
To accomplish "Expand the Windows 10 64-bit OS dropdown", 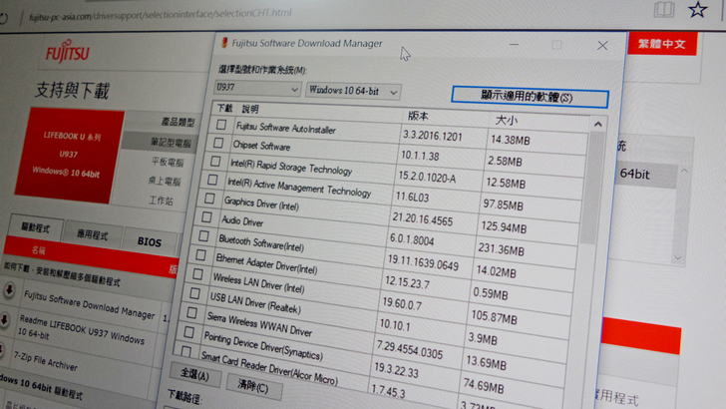I will [353, 91].
